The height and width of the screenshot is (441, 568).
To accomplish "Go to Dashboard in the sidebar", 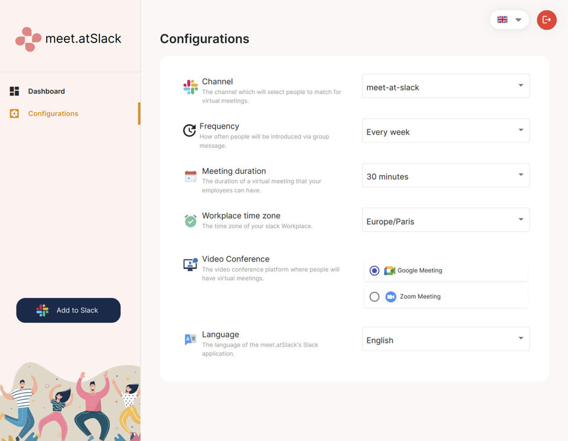I will click(46, 91).
